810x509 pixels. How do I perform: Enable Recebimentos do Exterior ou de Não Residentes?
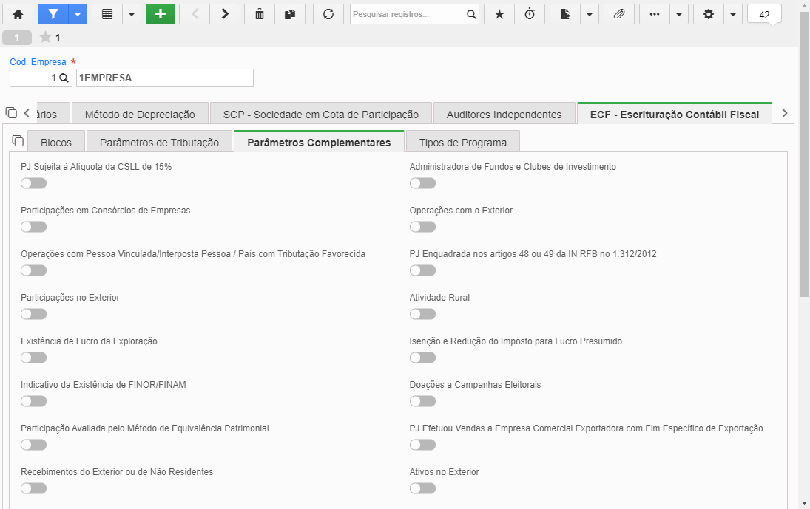[x=33, y=488]
